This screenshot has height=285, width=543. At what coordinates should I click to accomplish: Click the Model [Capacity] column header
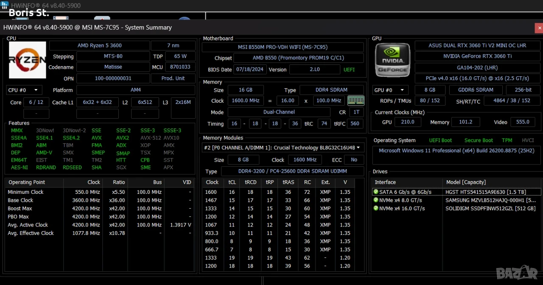point(492,182)
